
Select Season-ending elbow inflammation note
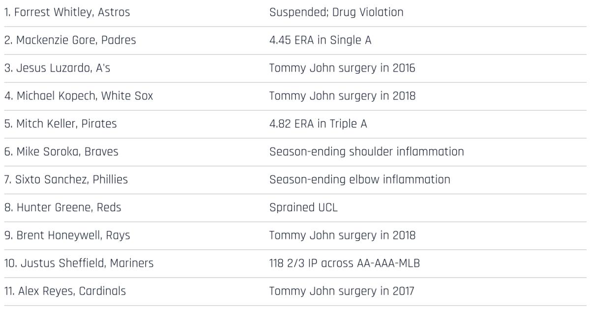pyautogui.click(x=359, y=180)
